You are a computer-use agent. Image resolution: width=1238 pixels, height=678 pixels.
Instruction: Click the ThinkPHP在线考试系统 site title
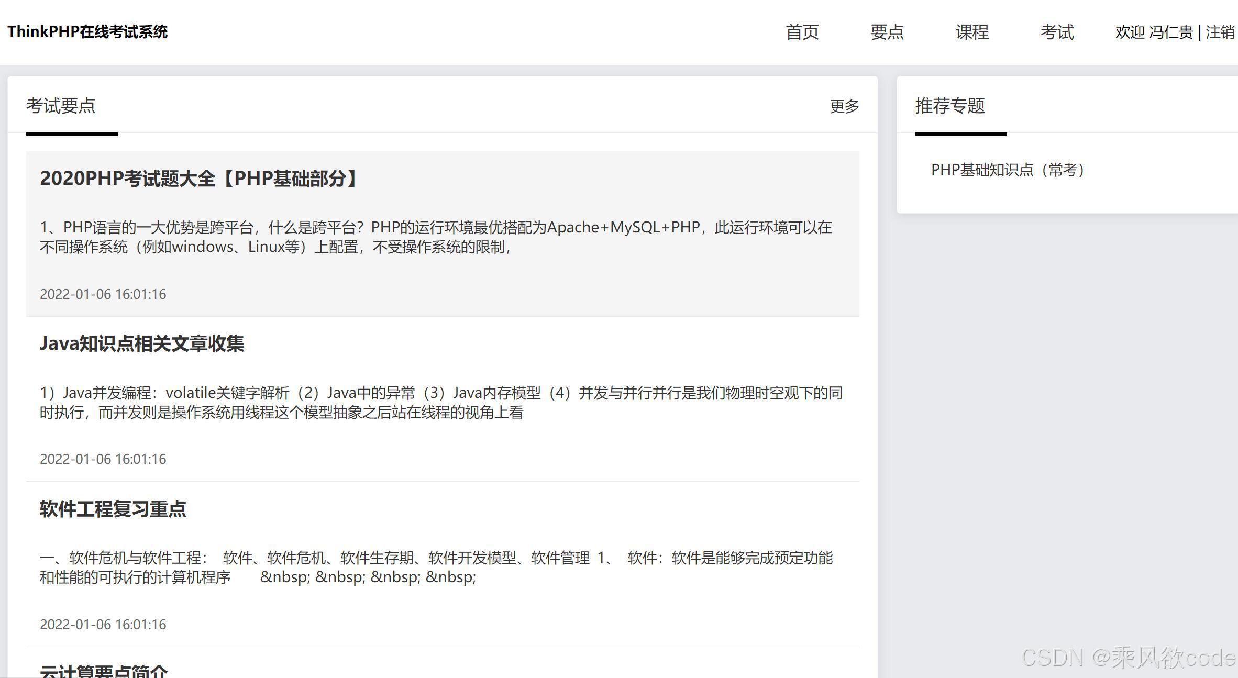pyautogui.click(x=87, y=32)
